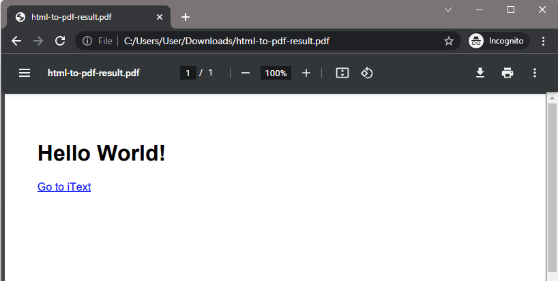Follow the Go to iText link
The image size is (558, 281).
[64, 187]
